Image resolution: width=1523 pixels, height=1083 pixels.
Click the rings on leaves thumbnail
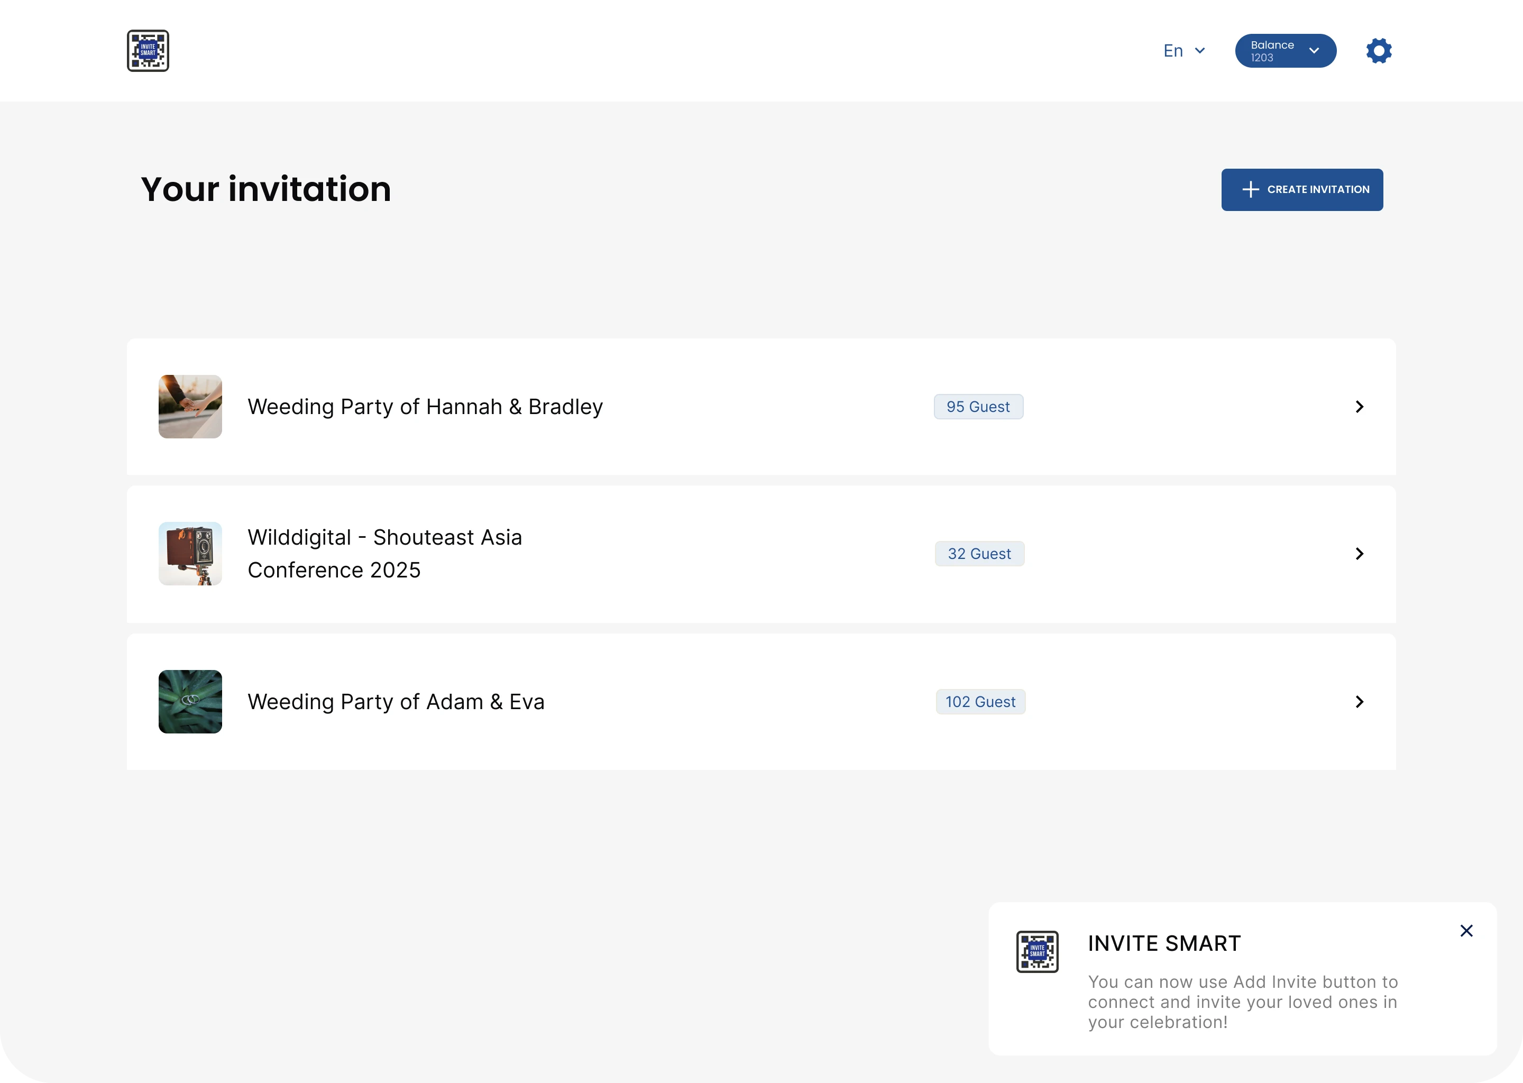pos(190,702)
